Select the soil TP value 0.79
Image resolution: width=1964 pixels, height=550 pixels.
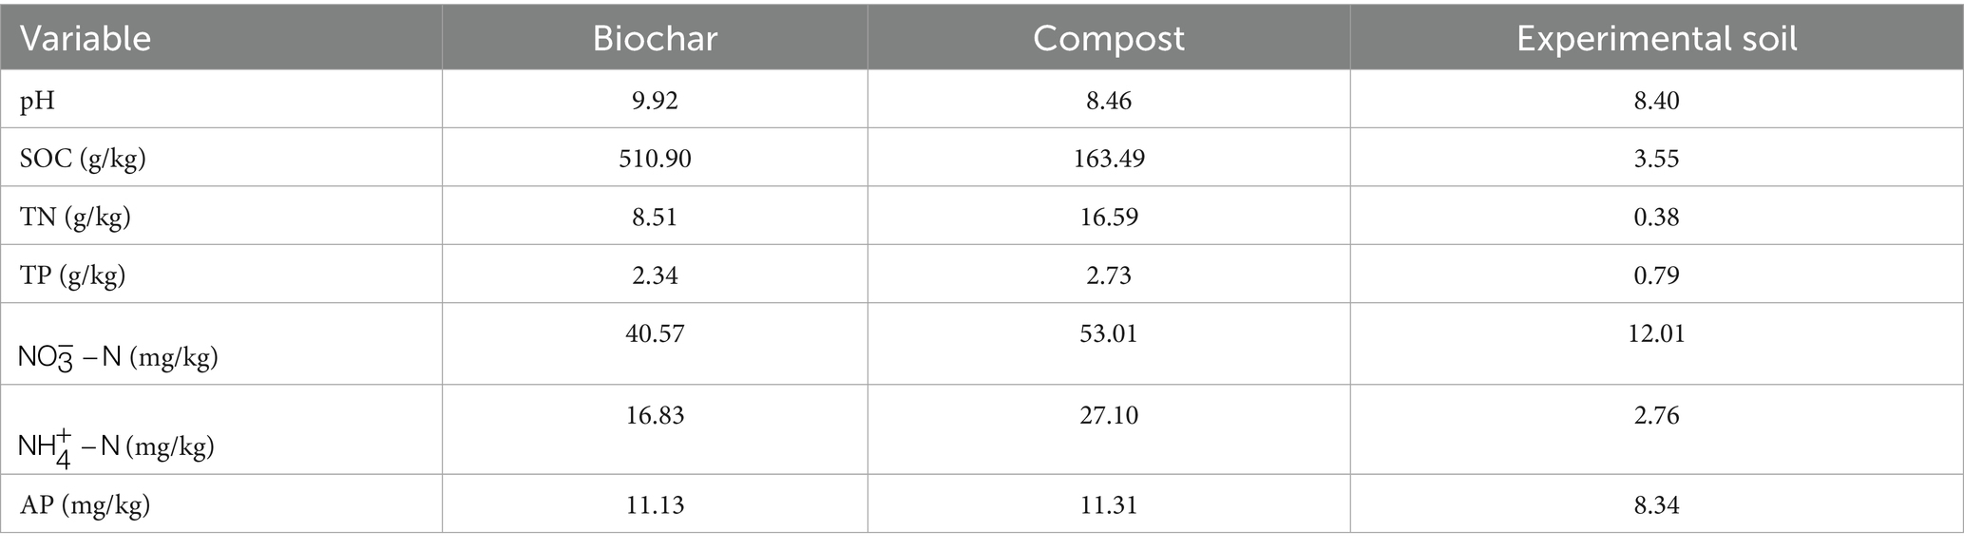[1656, 275]
